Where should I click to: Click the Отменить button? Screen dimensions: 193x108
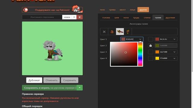52,80
